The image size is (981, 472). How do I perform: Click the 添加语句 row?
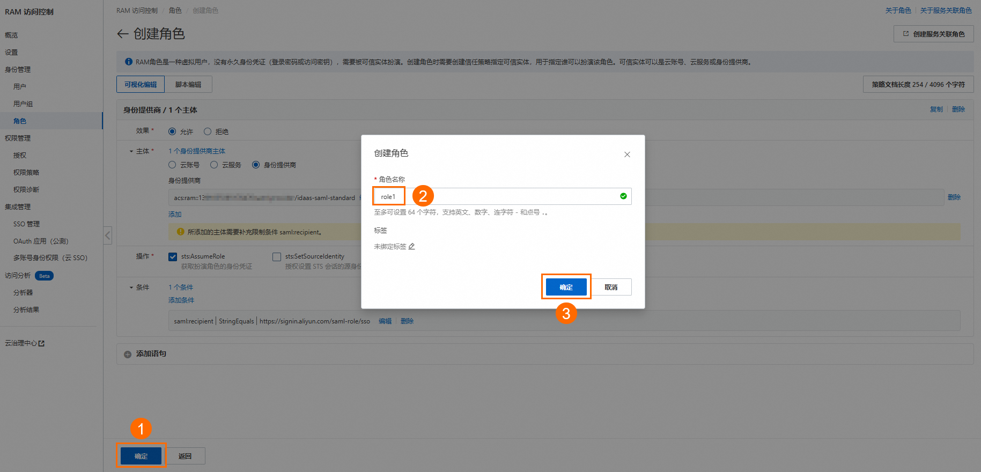click(545, 354)
